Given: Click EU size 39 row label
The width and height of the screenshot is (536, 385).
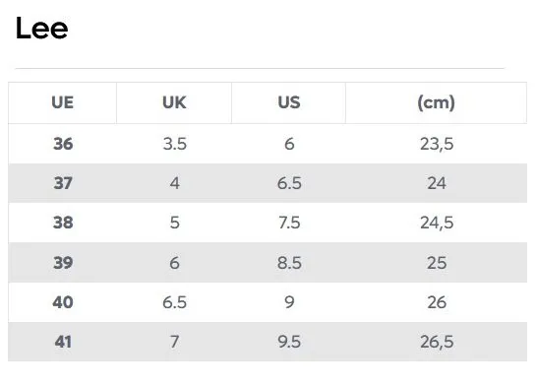Looking at the screenshot, I should [x=63, y=263].
